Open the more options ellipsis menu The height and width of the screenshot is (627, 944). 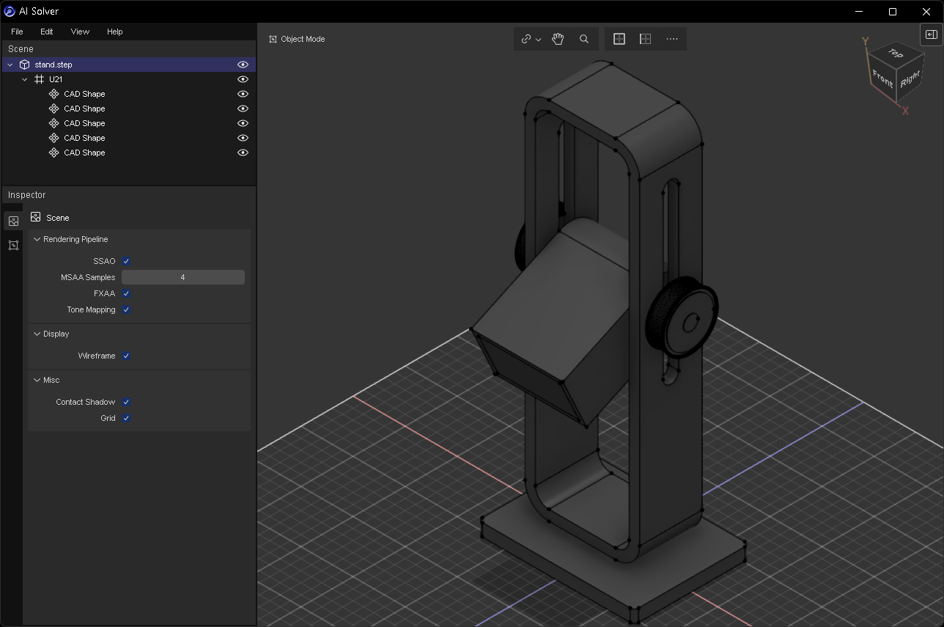(672, 39)
